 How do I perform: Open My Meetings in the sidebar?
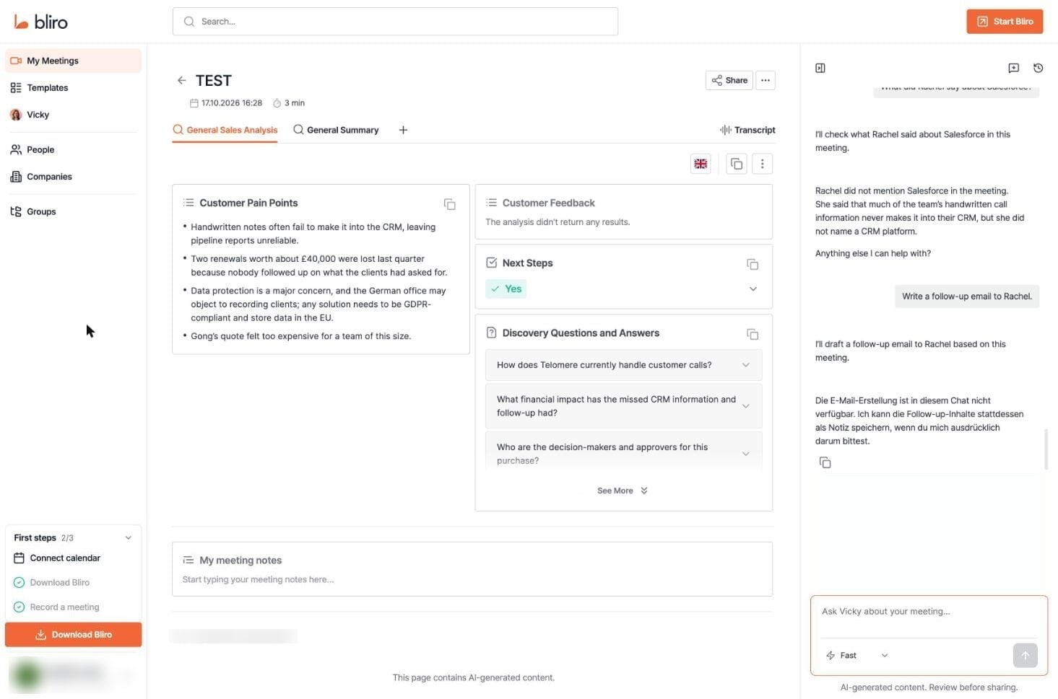point(73,61)
